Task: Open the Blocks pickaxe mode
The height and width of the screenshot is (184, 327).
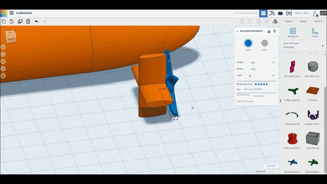Action: point(272,13)
